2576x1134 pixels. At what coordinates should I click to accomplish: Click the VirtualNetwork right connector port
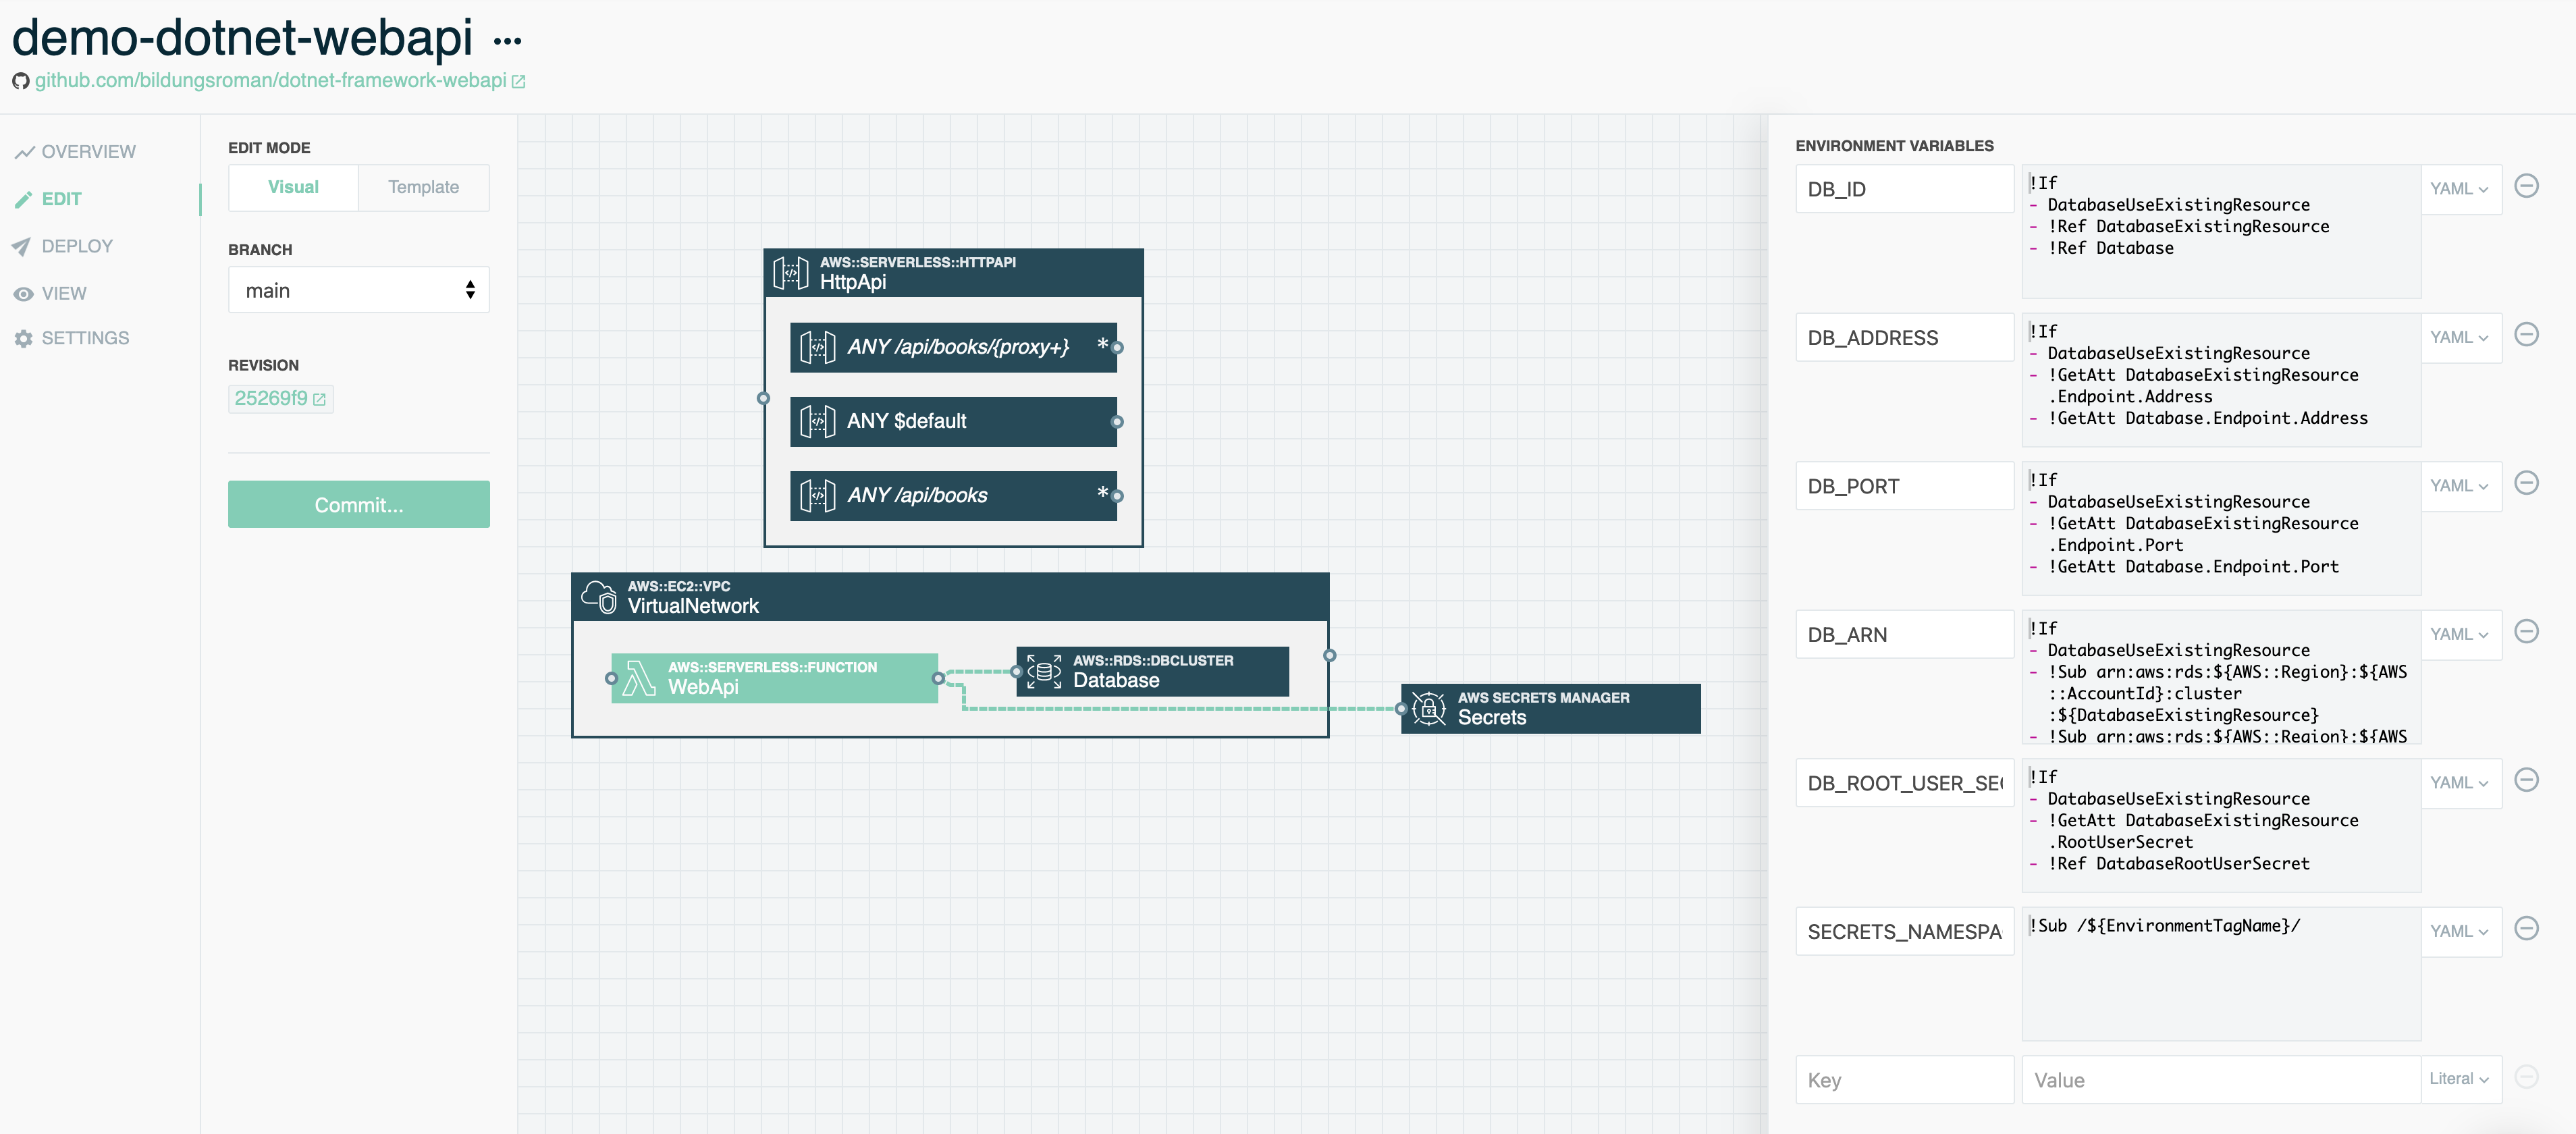[1329, 656]
